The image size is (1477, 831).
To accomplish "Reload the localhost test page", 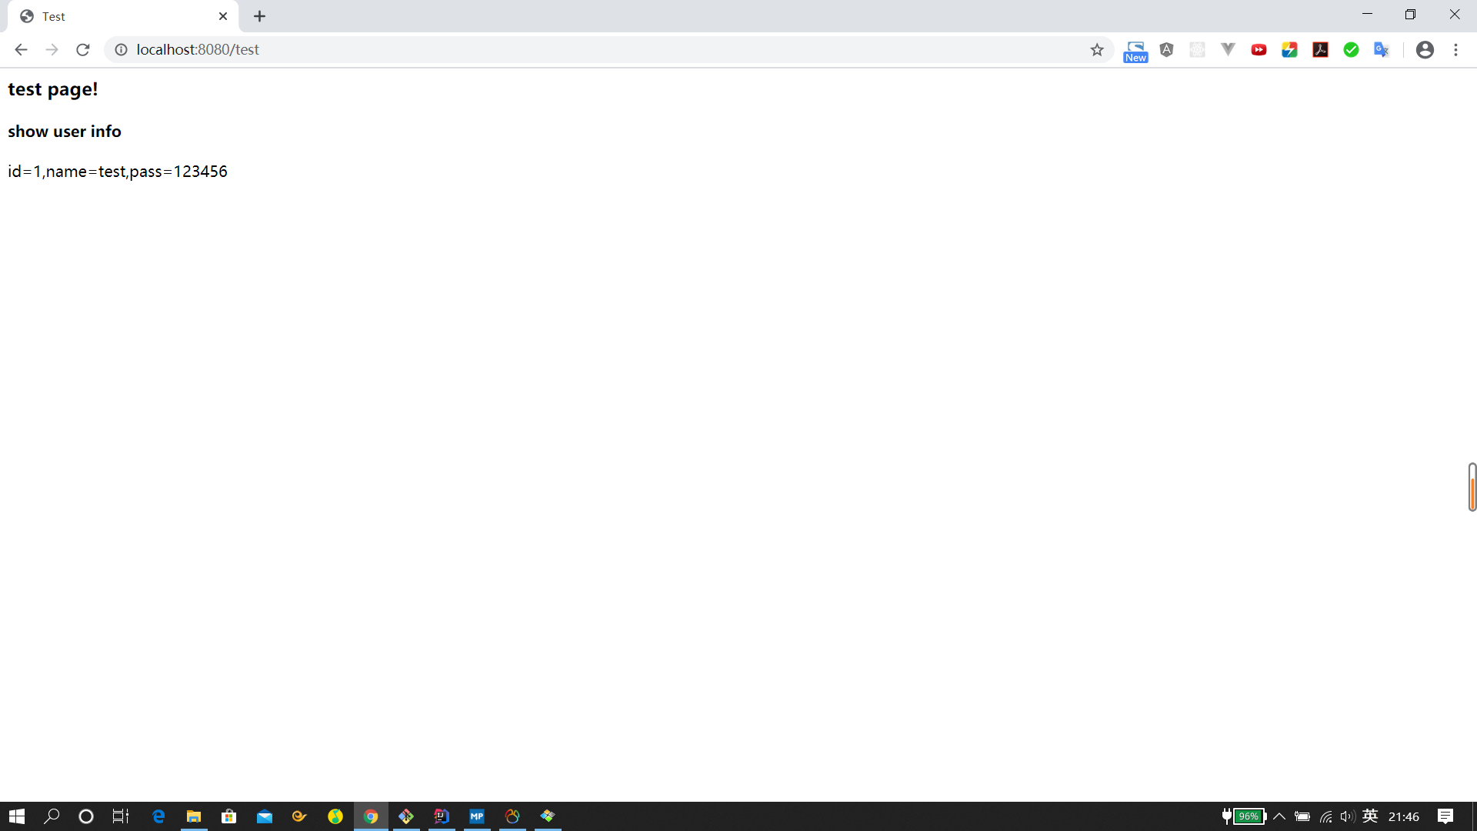I will pyautogui.click(x=83, y=50).
